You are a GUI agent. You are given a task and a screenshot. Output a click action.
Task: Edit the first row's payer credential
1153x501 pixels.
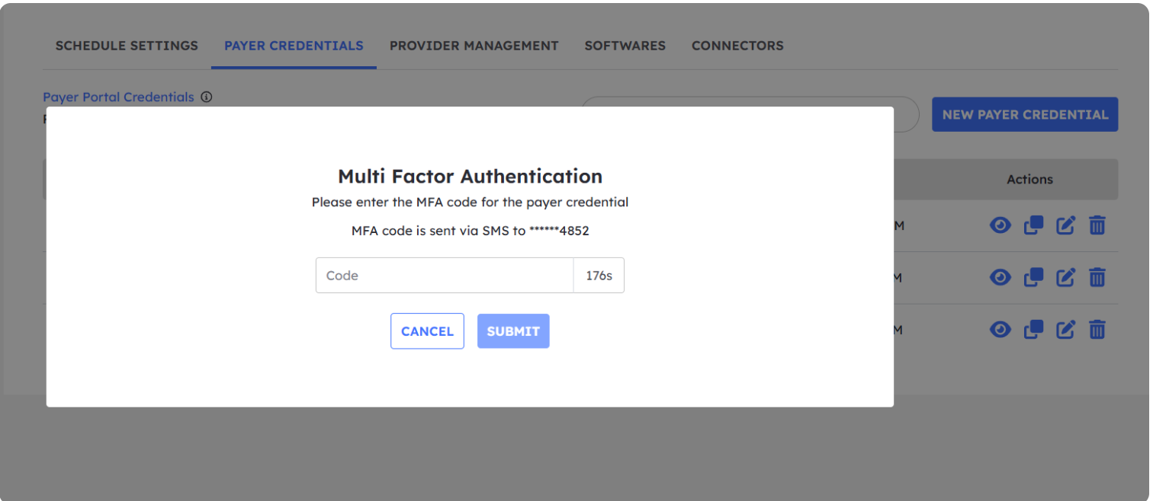pos(1065,225)
